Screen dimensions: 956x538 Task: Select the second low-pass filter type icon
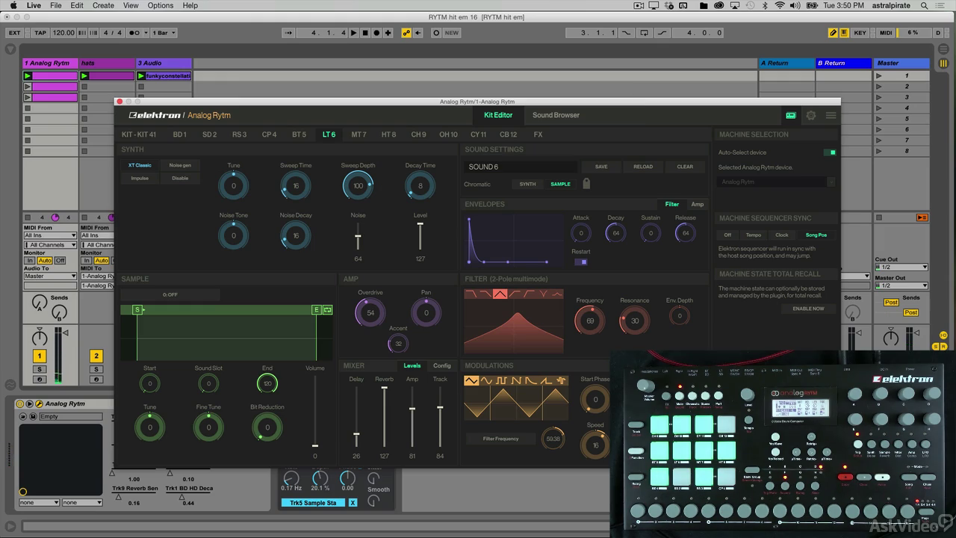tap(485, 294)
